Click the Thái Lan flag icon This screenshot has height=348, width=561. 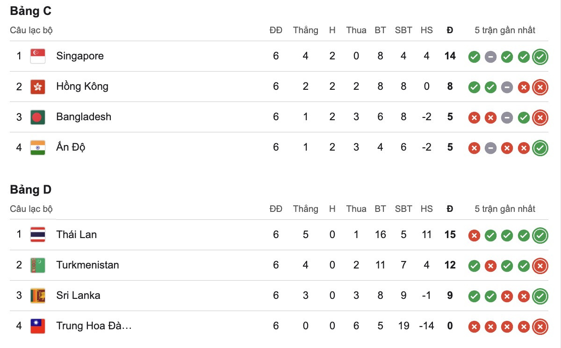pos(37,234)
